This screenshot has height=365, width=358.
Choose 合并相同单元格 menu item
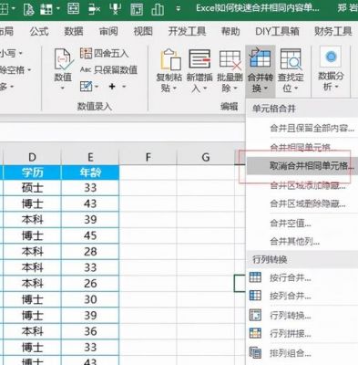(302, 147)
